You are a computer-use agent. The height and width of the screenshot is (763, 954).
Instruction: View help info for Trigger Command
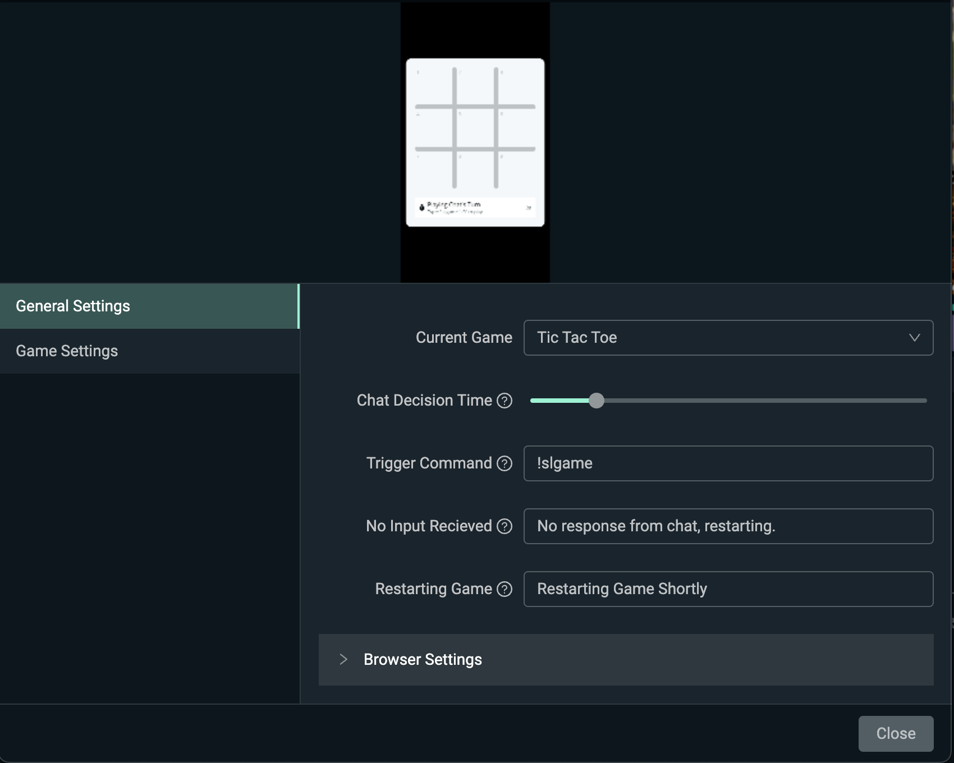(504, 463)
